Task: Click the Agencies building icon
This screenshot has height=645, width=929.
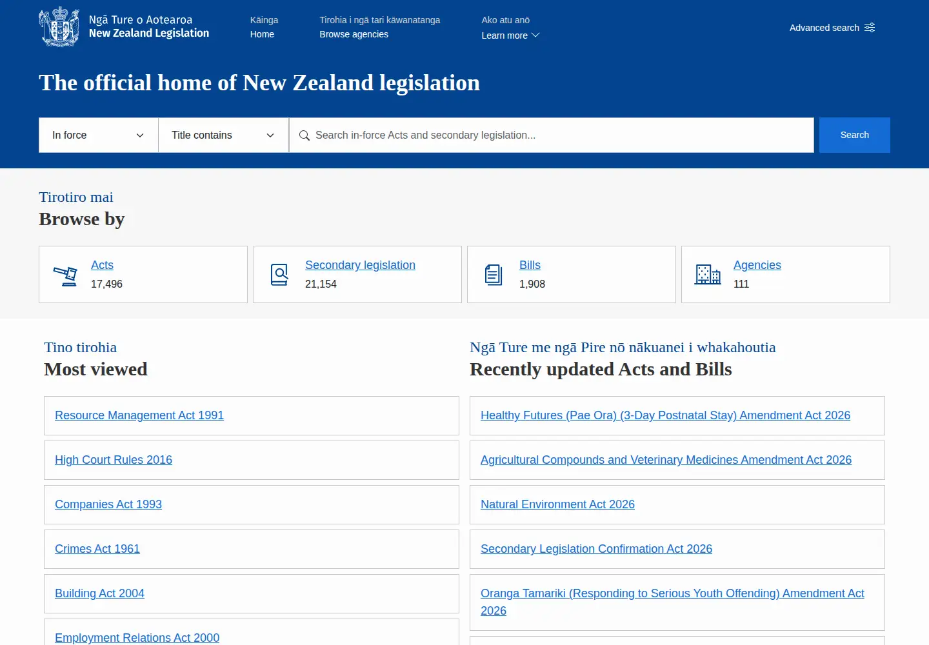Action: click(x=708, y=275)
